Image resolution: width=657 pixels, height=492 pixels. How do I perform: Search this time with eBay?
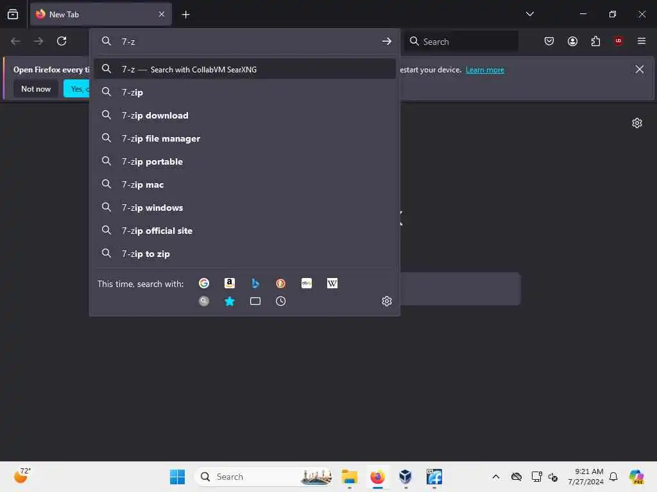306,283
